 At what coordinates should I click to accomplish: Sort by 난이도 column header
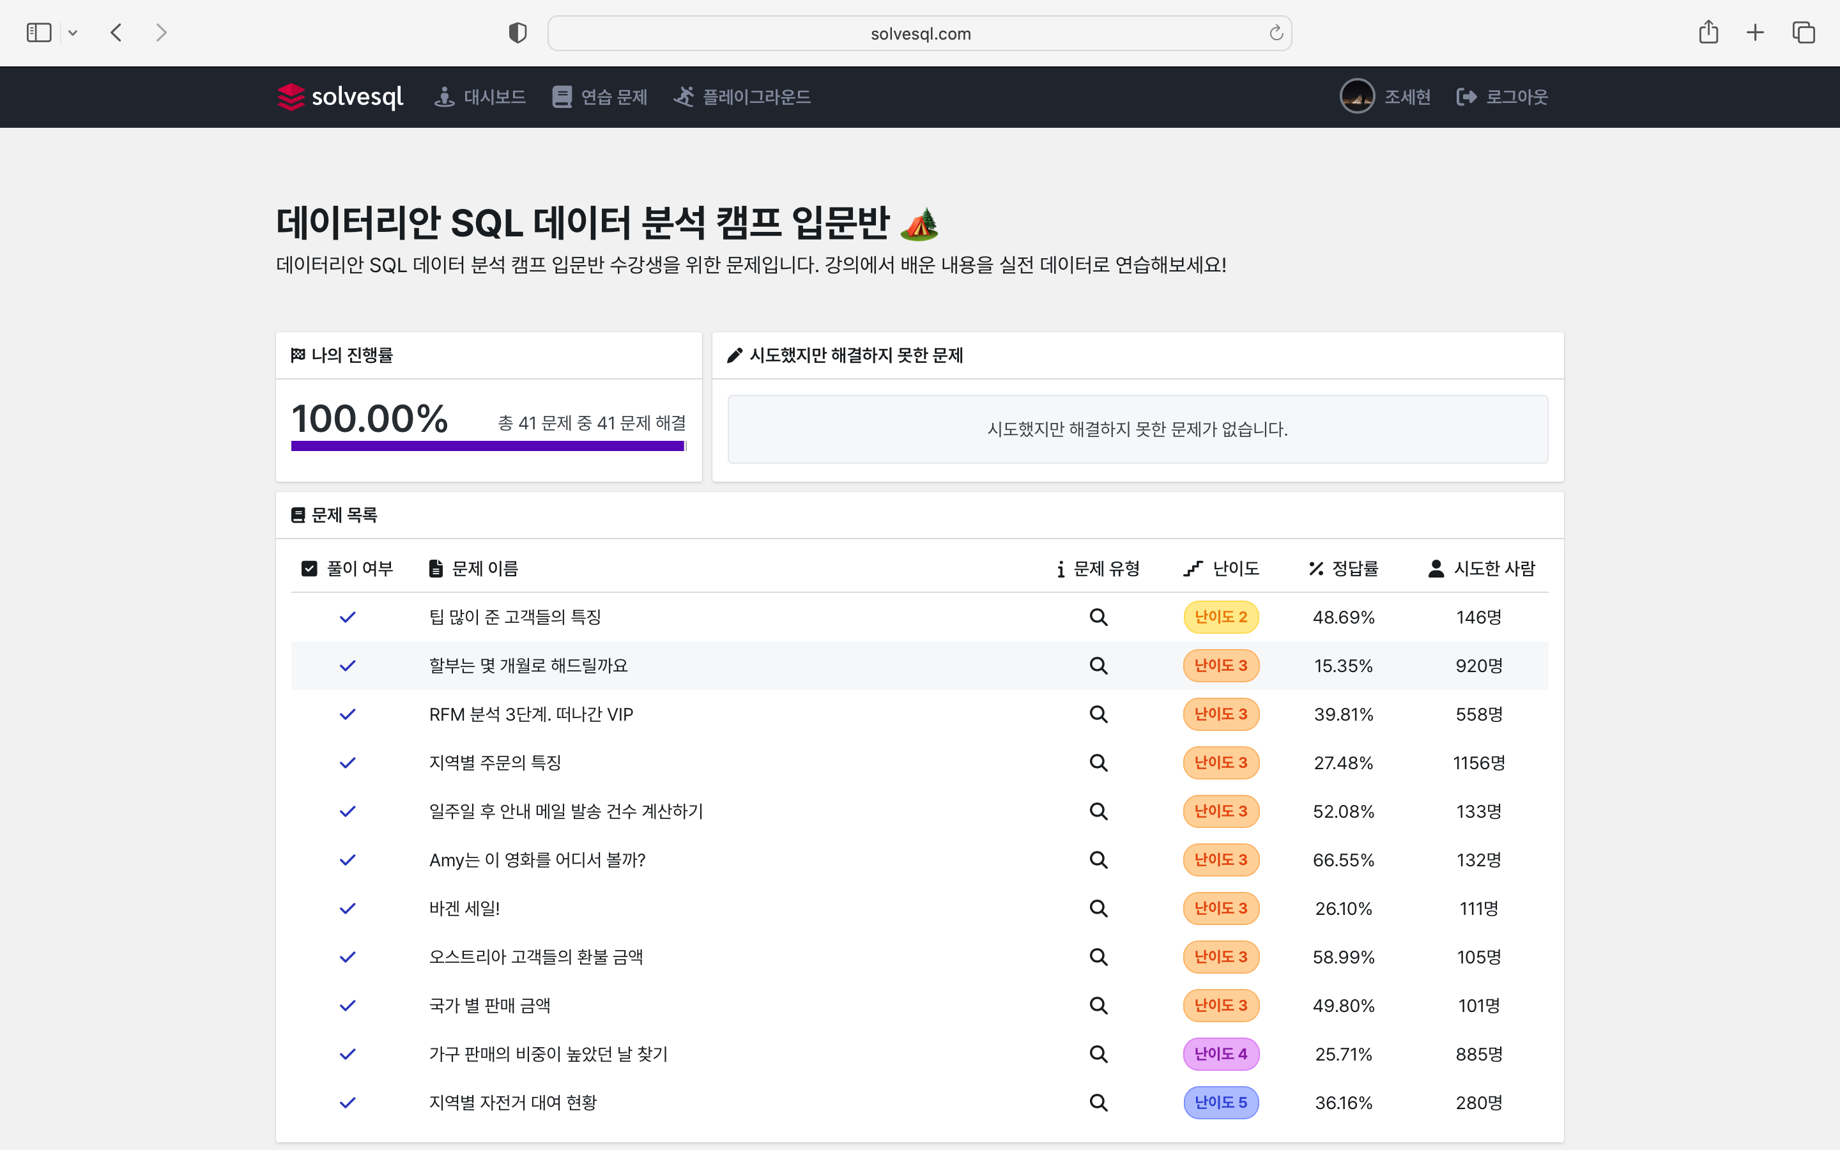(x=1221, y=568)
